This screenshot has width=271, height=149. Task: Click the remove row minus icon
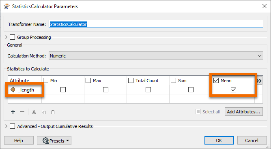22,112
